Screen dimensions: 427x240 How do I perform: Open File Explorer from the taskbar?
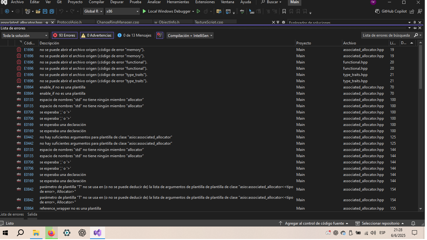pos(36,233)
